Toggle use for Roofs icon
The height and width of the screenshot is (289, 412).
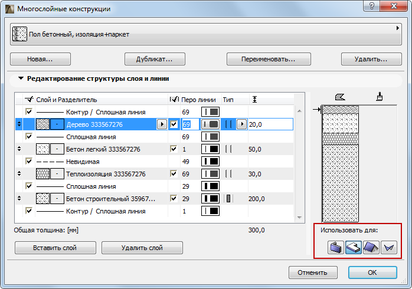[371, 247]
